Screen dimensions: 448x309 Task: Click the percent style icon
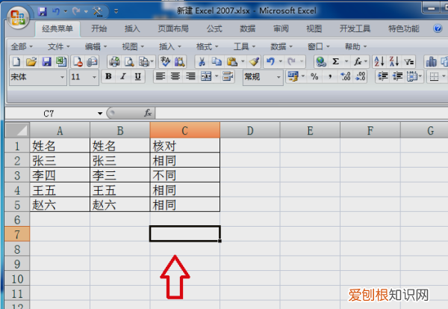[x=314, y=77]
